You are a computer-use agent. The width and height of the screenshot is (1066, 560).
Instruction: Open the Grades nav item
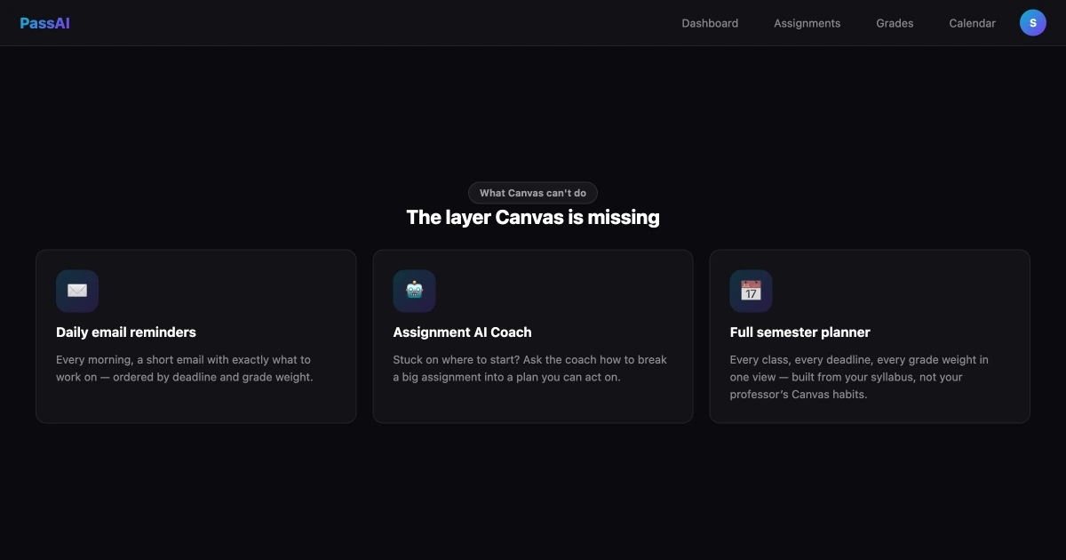coord(895,23)
